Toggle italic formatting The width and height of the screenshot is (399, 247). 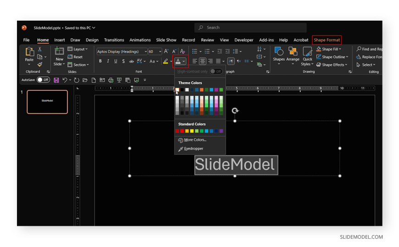[108, 61]
